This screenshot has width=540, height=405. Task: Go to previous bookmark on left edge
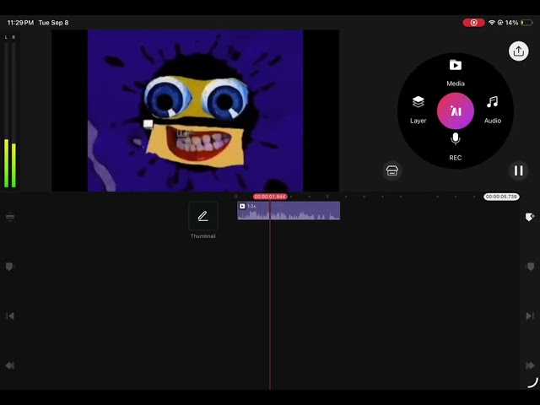click(9, 267)
